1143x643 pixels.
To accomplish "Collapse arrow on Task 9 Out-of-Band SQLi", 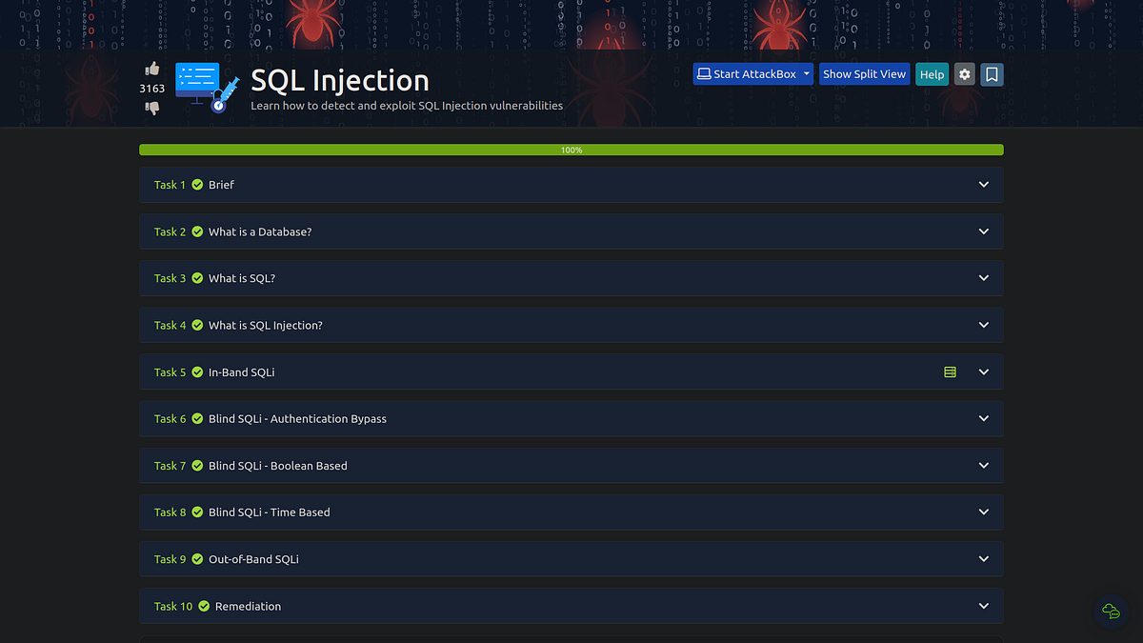I will pos(983,559).
